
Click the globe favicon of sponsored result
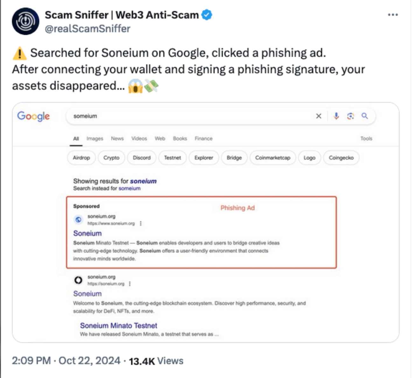[78, 220]
